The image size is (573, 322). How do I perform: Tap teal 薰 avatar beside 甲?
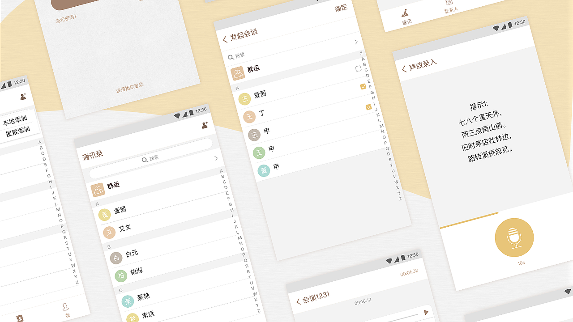tap(264, 170)
